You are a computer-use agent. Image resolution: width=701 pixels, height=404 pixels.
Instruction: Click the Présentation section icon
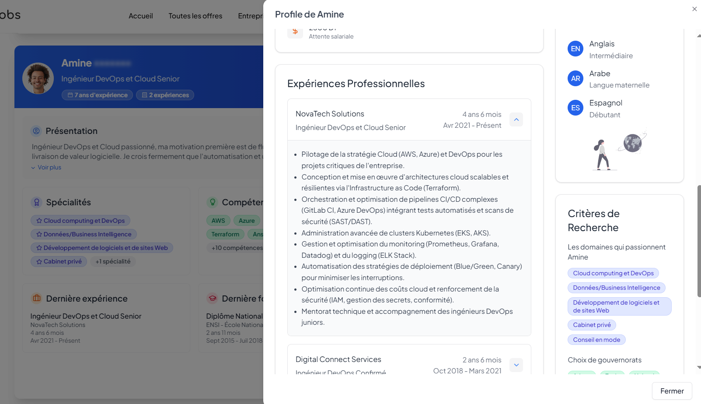(36, 131)
